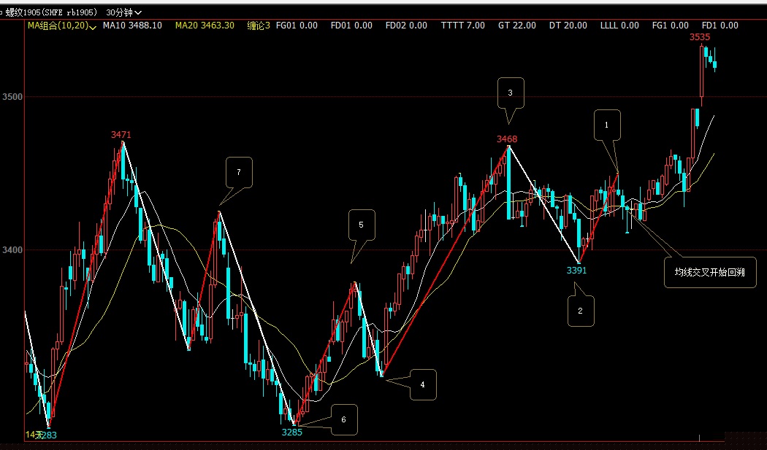Click the TTTT 7.00 value
Viewport: 767px width, 450px height.
point(462,26)
